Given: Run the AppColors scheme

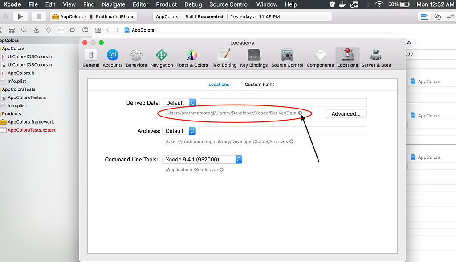Looking at the screenshot, I should pos(20,16).
